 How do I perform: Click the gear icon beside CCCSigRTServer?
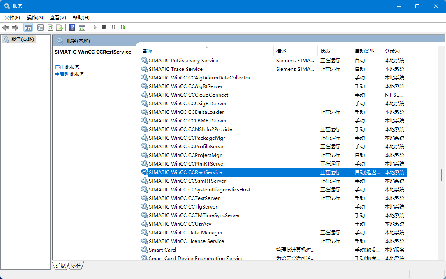coord(145,104)
